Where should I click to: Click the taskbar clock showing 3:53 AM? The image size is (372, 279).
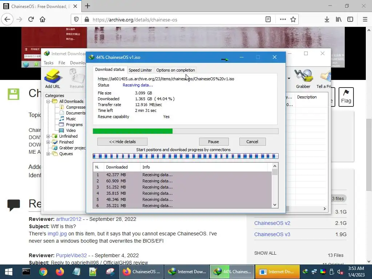click(356, 272)
